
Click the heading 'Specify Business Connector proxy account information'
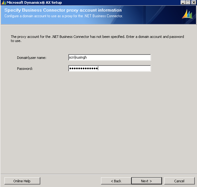63,10
